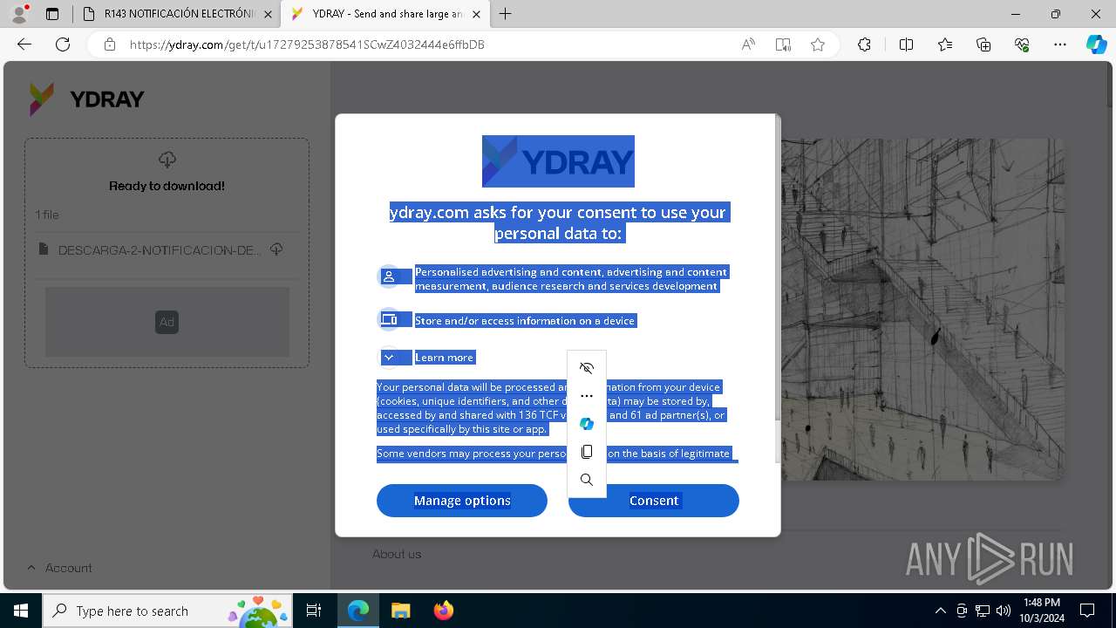Click Learn more text
The height and width of the screenshot is (628, 1116).
tap(444, 358)
